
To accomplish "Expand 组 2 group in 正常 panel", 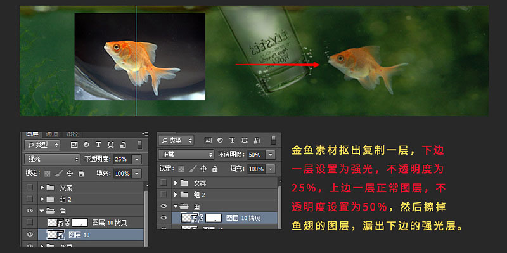I will 176,195.
